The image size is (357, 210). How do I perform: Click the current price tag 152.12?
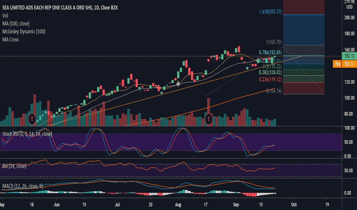point(349,56)
